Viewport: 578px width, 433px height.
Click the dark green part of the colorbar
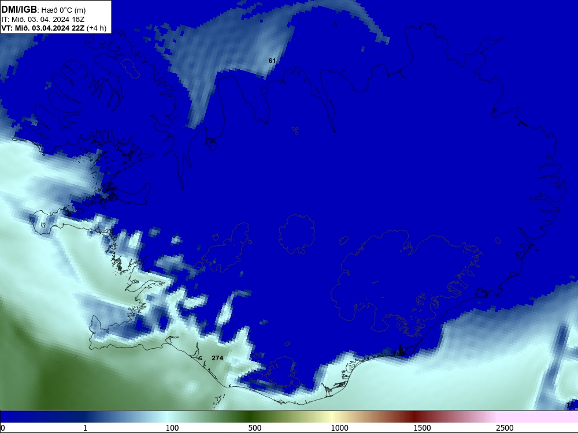click(251, 417)
